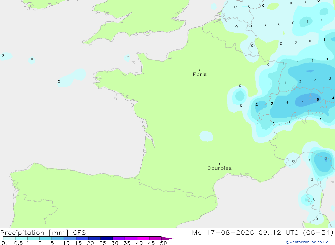Click the Paris city label
Viewport: 335px width, 245px height.
[200, 74]
